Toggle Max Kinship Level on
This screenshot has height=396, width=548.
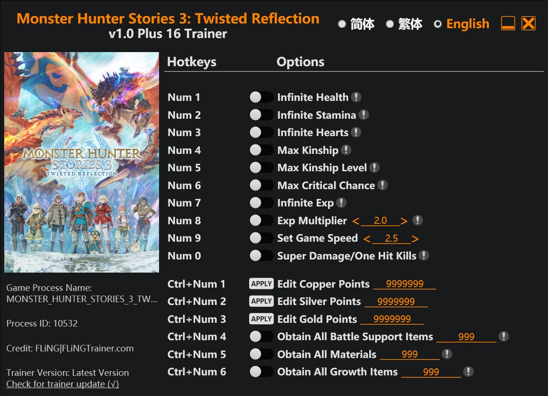261,168
